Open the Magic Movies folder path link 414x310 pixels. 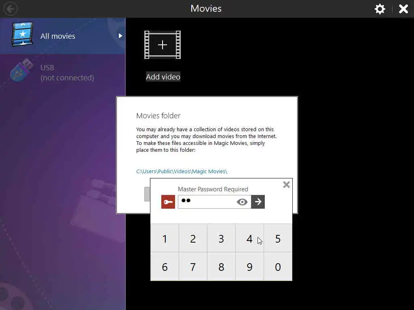point(182,171)
